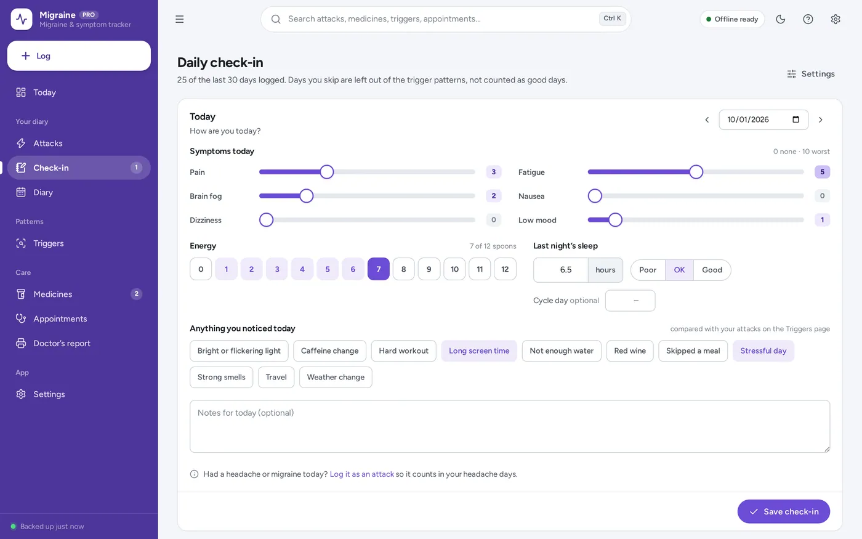The height and width of the screenshot is (539, 862).
Task: Go to next day using right chevron
Action: pyautogui.click(x=820, y=120)
